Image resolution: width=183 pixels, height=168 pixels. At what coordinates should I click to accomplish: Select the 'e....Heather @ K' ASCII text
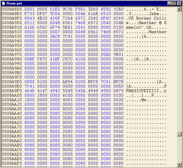(146, 23)
